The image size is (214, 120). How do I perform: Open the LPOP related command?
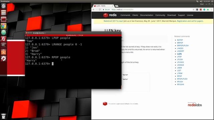pos(179,57)
